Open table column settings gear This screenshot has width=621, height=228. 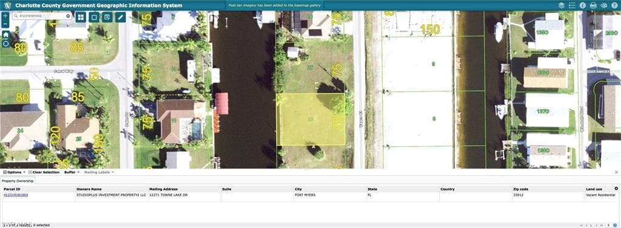[x=616, y=189]
